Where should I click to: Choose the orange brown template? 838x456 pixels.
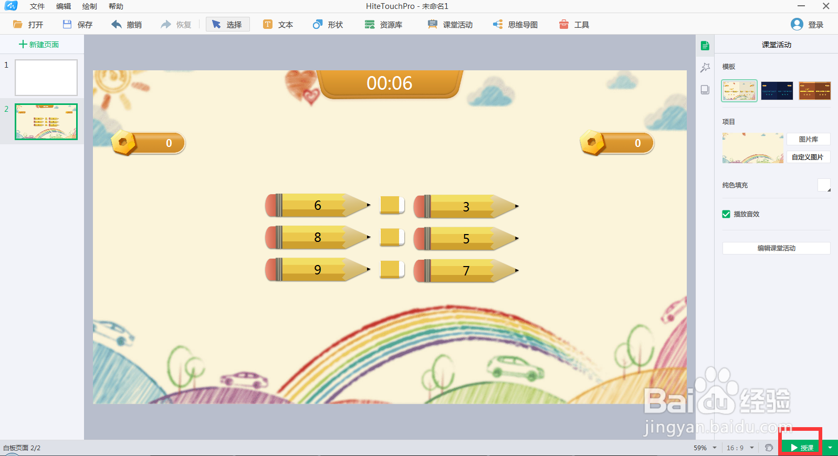815,91
